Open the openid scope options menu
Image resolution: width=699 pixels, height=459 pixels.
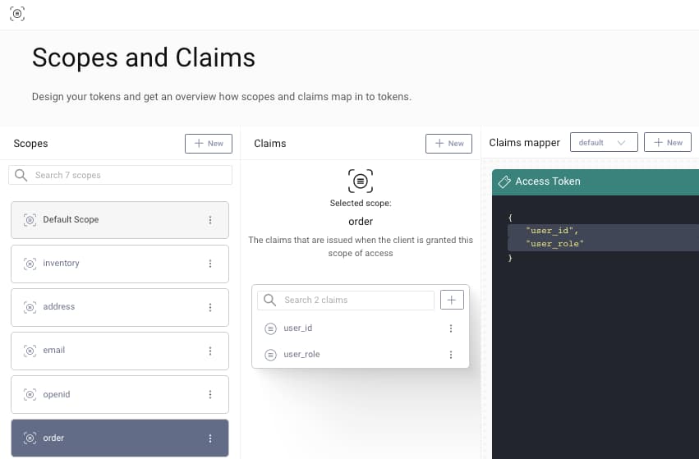(x=210, y=395)
